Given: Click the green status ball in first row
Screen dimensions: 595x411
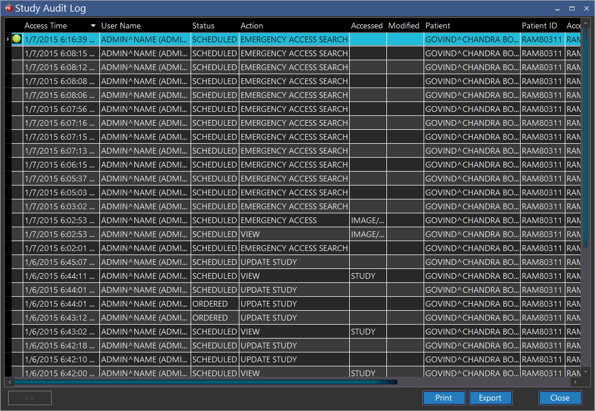Looking at the screenshot, I should (x=17, y=39).
